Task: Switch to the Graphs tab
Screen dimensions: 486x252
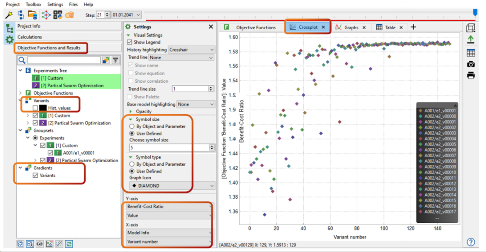Action: coord(351,27)
